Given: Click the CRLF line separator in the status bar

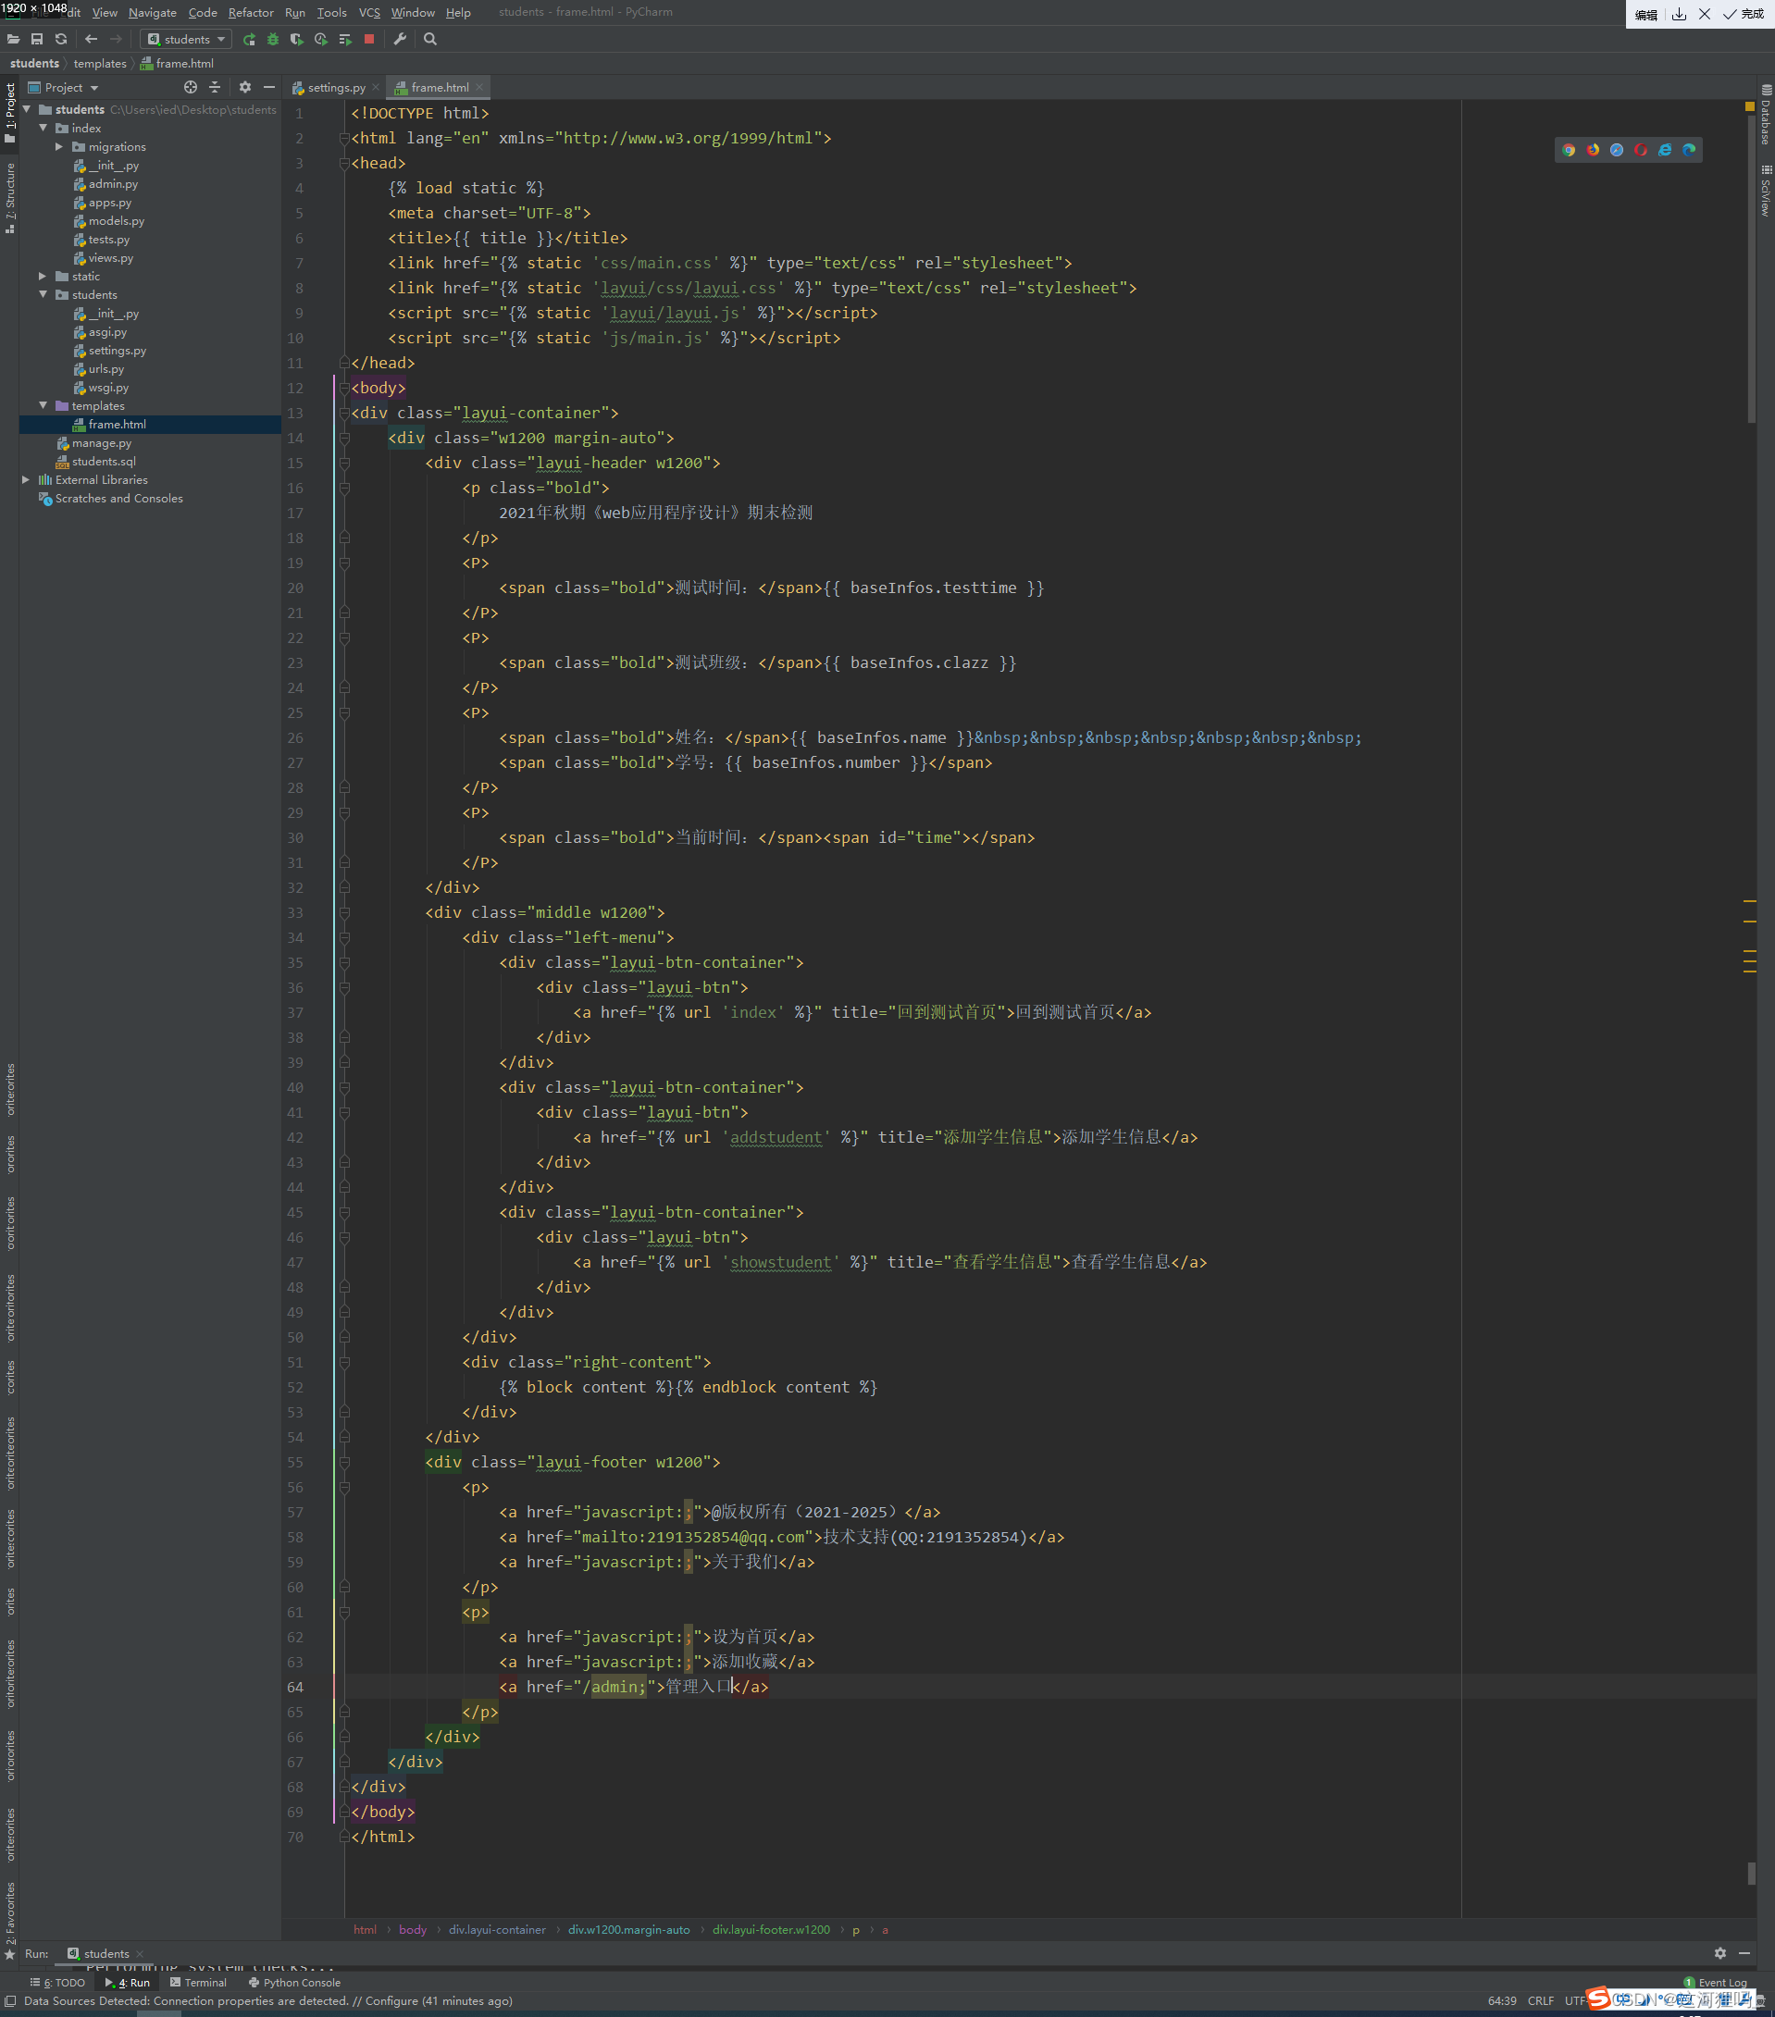Looking at the screenshot, I should coord(1540,2000).
